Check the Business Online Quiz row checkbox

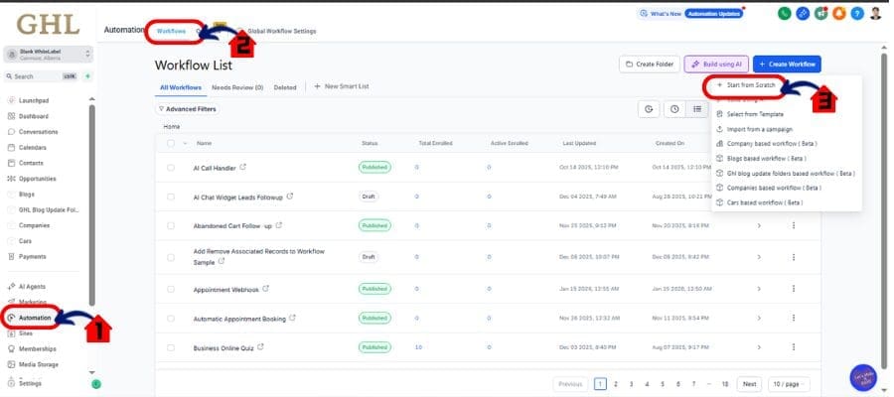171,347
